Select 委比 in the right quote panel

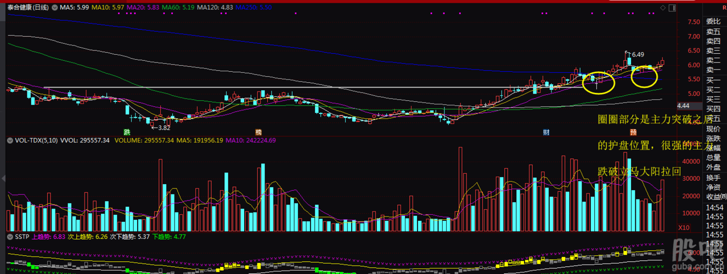(713, 21)
